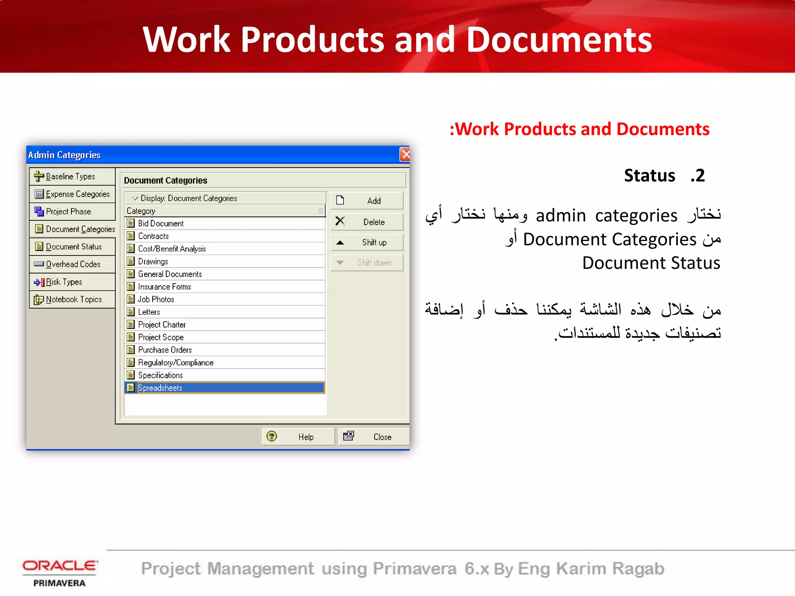Select the Bid Document category text

click(161, 223)
